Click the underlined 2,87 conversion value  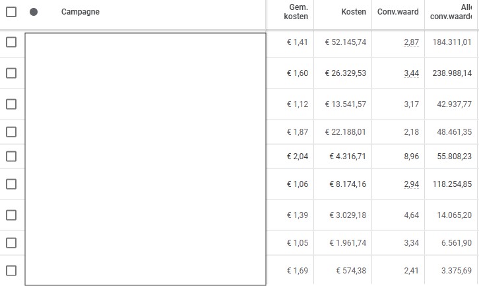click(411, 42)
